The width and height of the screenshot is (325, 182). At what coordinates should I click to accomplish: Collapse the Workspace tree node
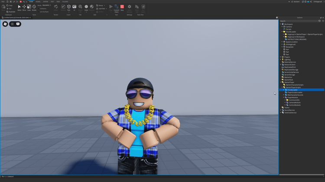(x=281, y=24)
